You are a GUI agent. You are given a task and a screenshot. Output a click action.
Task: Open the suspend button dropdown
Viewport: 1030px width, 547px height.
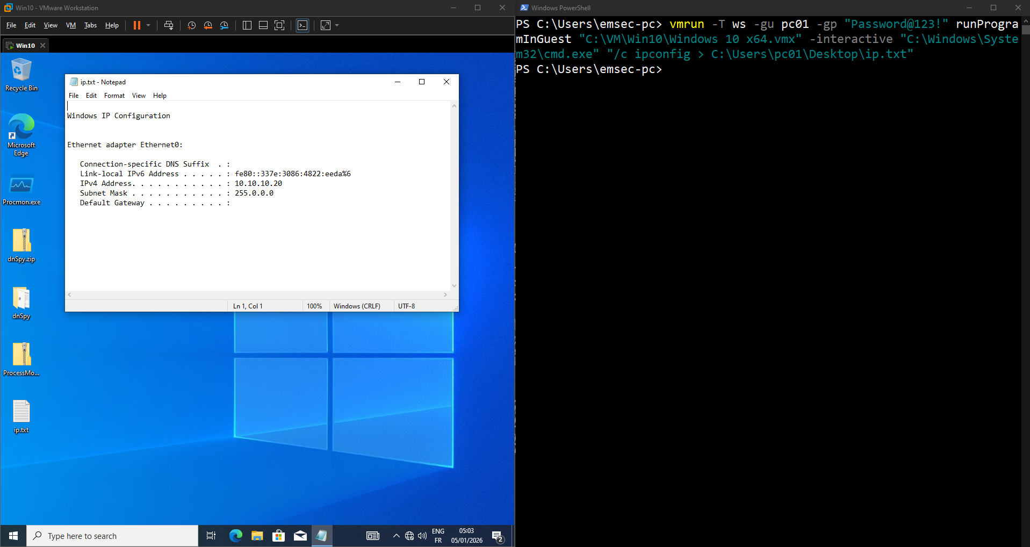[149, 25]
